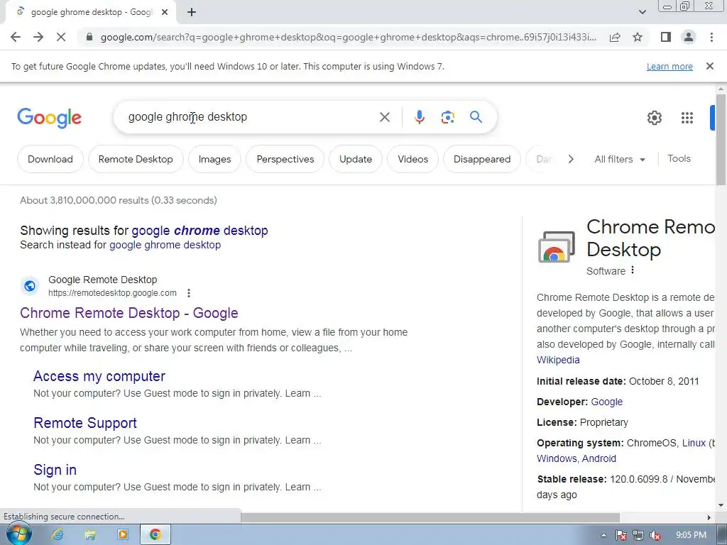Expand the All filters dropdown

pyautogui.click(x=619, y=159)
